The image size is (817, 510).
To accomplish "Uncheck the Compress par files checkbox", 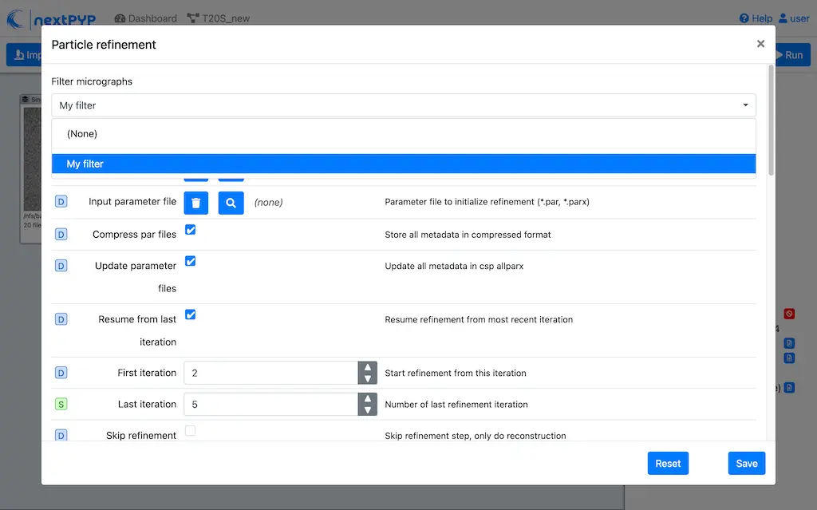I will coord(191,230).
